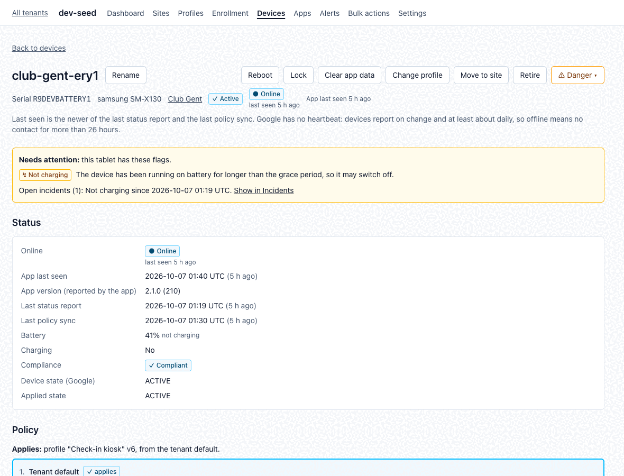This screenshot has width=624, height=476.
Task: Click the Not charging flag badge
Action: [45, 175]
